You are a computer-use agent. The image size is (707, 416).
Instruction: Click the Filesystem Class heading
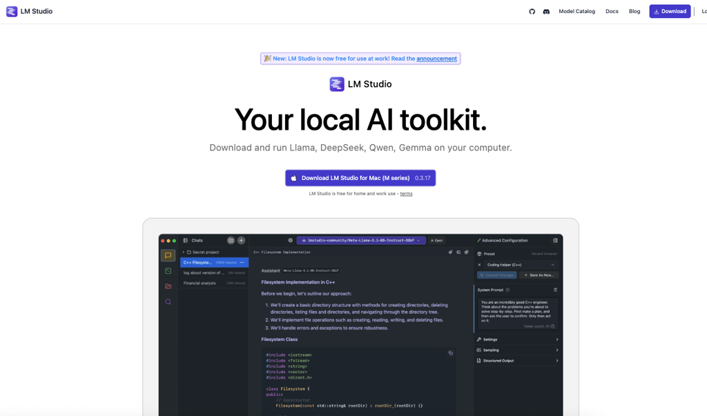coord(279,339)
